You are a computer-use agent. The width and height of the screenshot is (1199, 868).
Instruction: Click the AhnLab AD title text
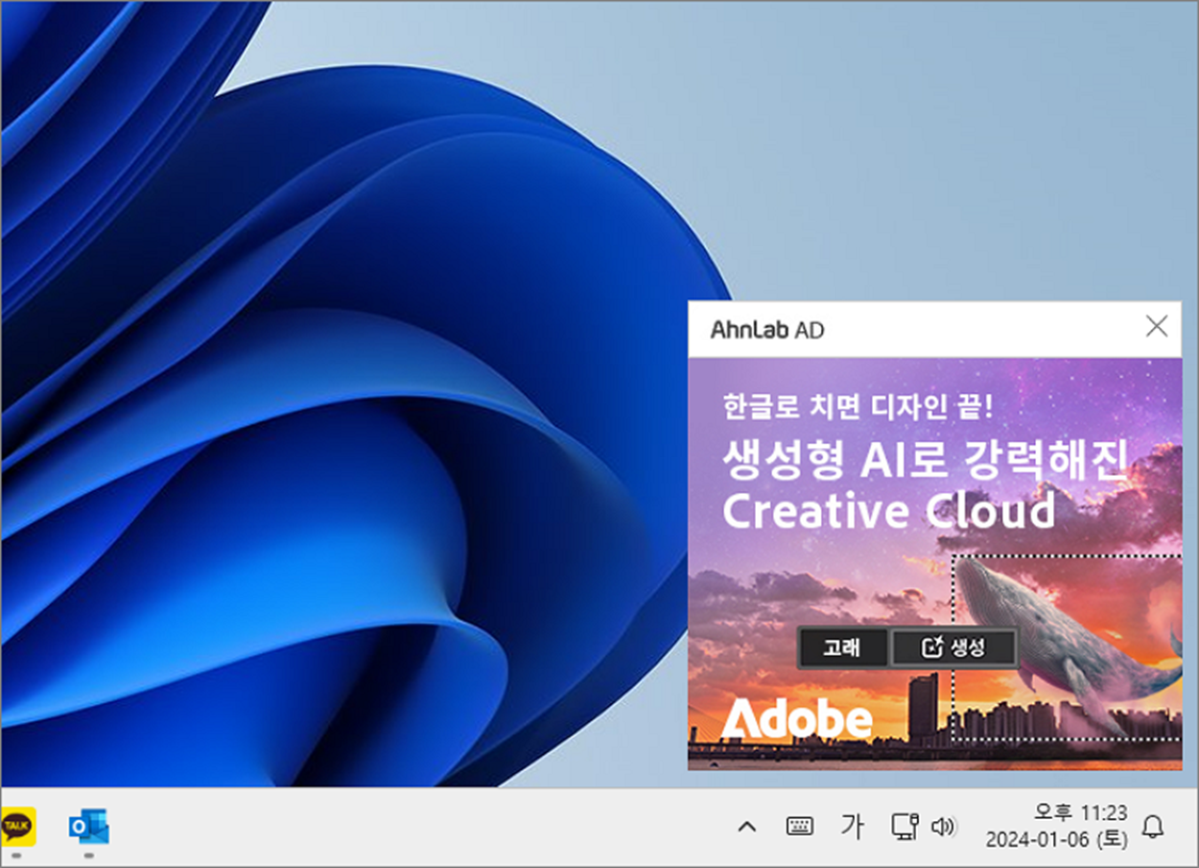766,330
